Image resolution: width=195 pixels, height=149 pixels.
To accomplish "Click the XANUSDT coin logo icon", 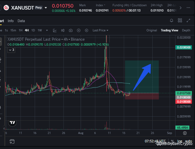I will pos(6,8).
